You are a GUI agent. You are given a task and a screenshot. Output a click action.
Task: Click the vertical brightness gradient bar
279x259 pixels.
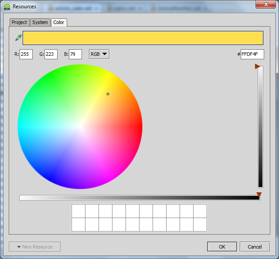(x=261, y=127)
